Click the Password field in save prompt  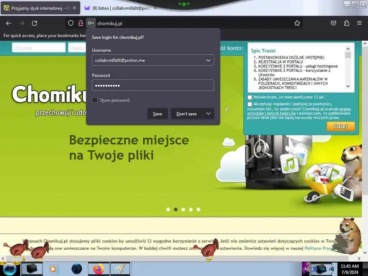pyautogui.click(x=153, y=85)
